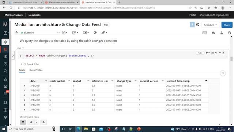Open the Help question mark icon in sidebar
The width and height of the screenshot is (234, 132).
pyautogui.click(x=5, y=110)
